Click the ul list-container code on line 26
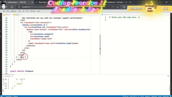The height and width of the screenshot is (97, 172). pyautogui.click(x=36, y=23)
